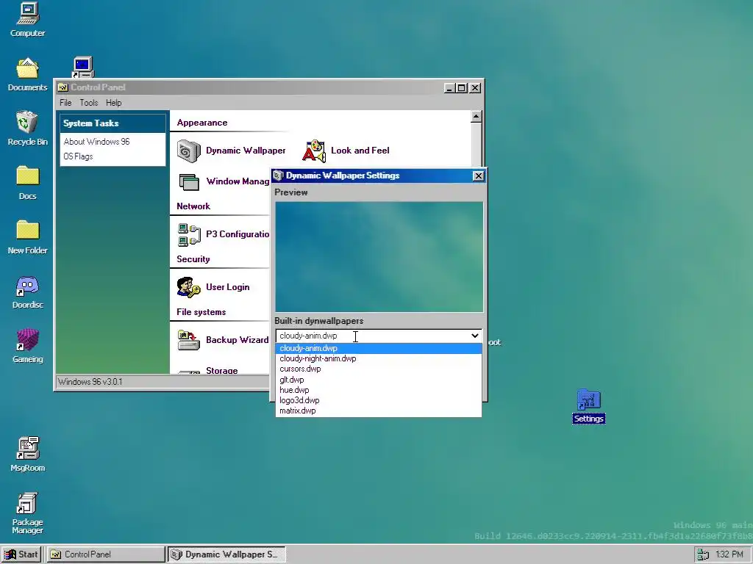Viewport: 753px width, 564px height.
Task: Select the Settings desktop icon
Action: click(x=589, y=406)
